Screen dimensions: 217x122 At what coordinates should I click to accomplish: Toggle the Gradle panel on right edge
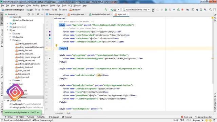215,18
